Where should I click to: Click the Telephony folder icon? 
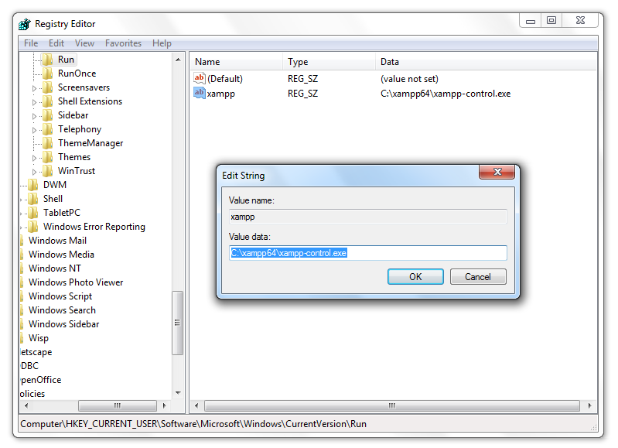tap(47, 129)
